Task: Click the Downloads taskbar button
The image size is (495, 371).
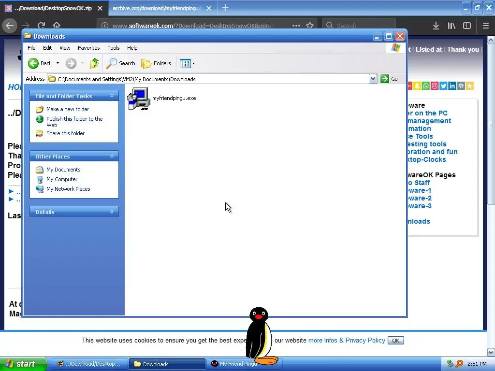Action: pos(167,364)
